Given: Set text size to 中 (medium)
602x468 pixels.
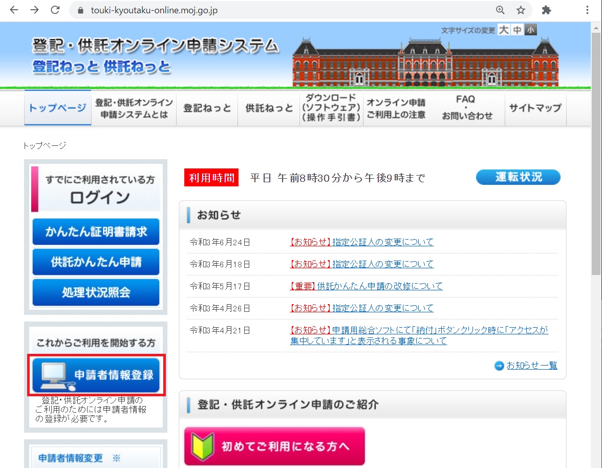Looking at the screenshot, I should (518, 30).
